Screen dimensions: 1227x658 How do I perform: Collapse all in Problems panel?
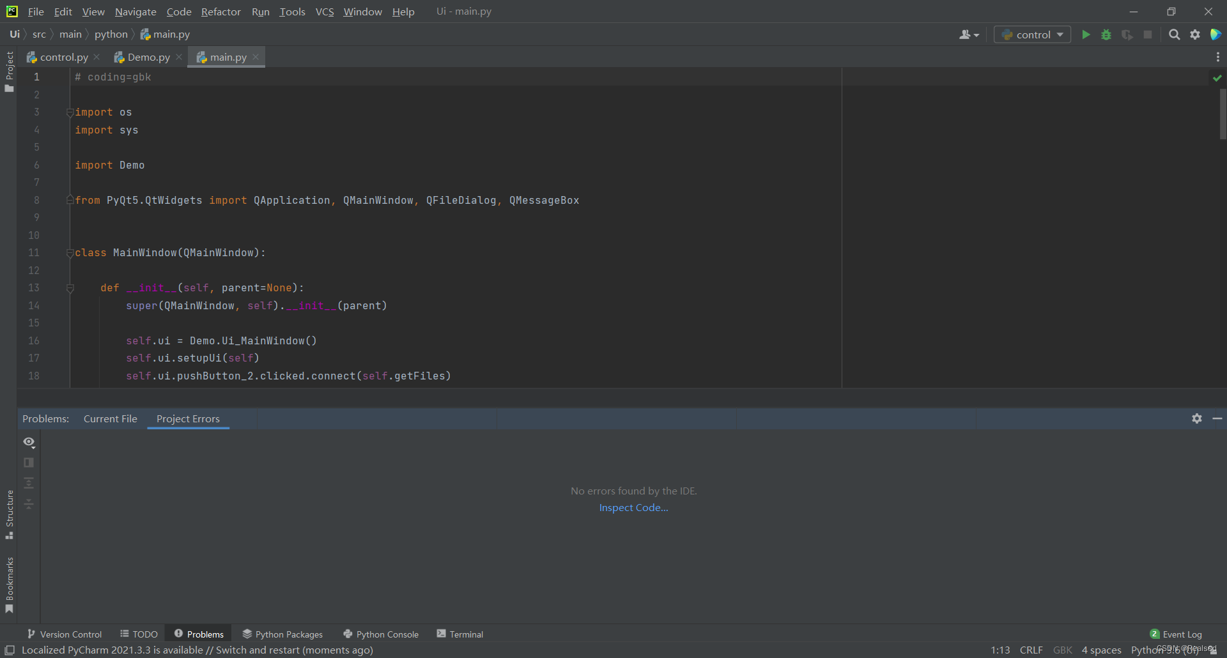click(29, 504)
